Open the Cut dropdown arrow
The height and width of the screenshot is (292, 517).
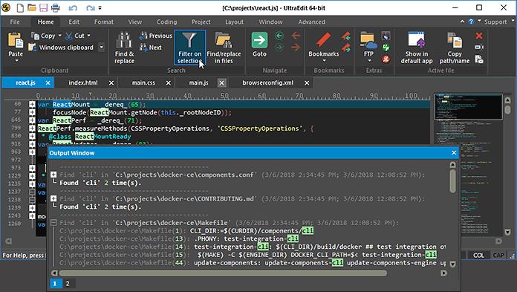88,36
